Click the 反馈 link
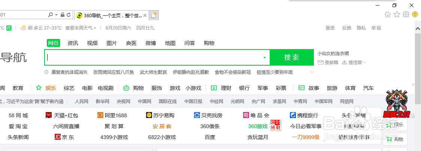This screenshot has height=151, width=421. pos(346,28)
